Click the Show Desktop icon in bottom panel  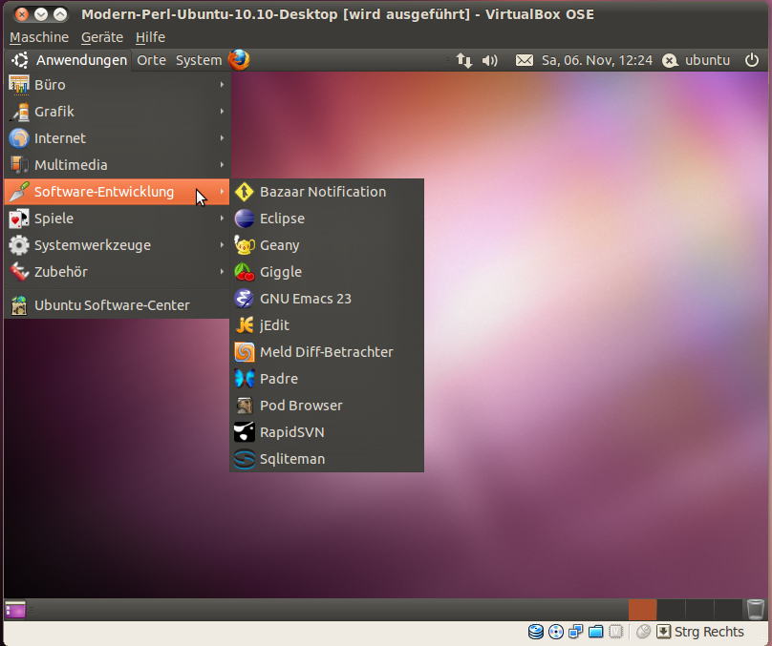(15, 610)
